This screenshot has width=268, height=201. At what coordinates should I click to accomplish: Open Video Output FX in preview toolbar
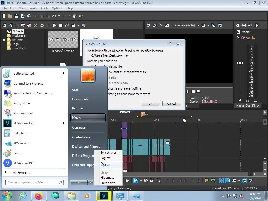tap(161, 25)
